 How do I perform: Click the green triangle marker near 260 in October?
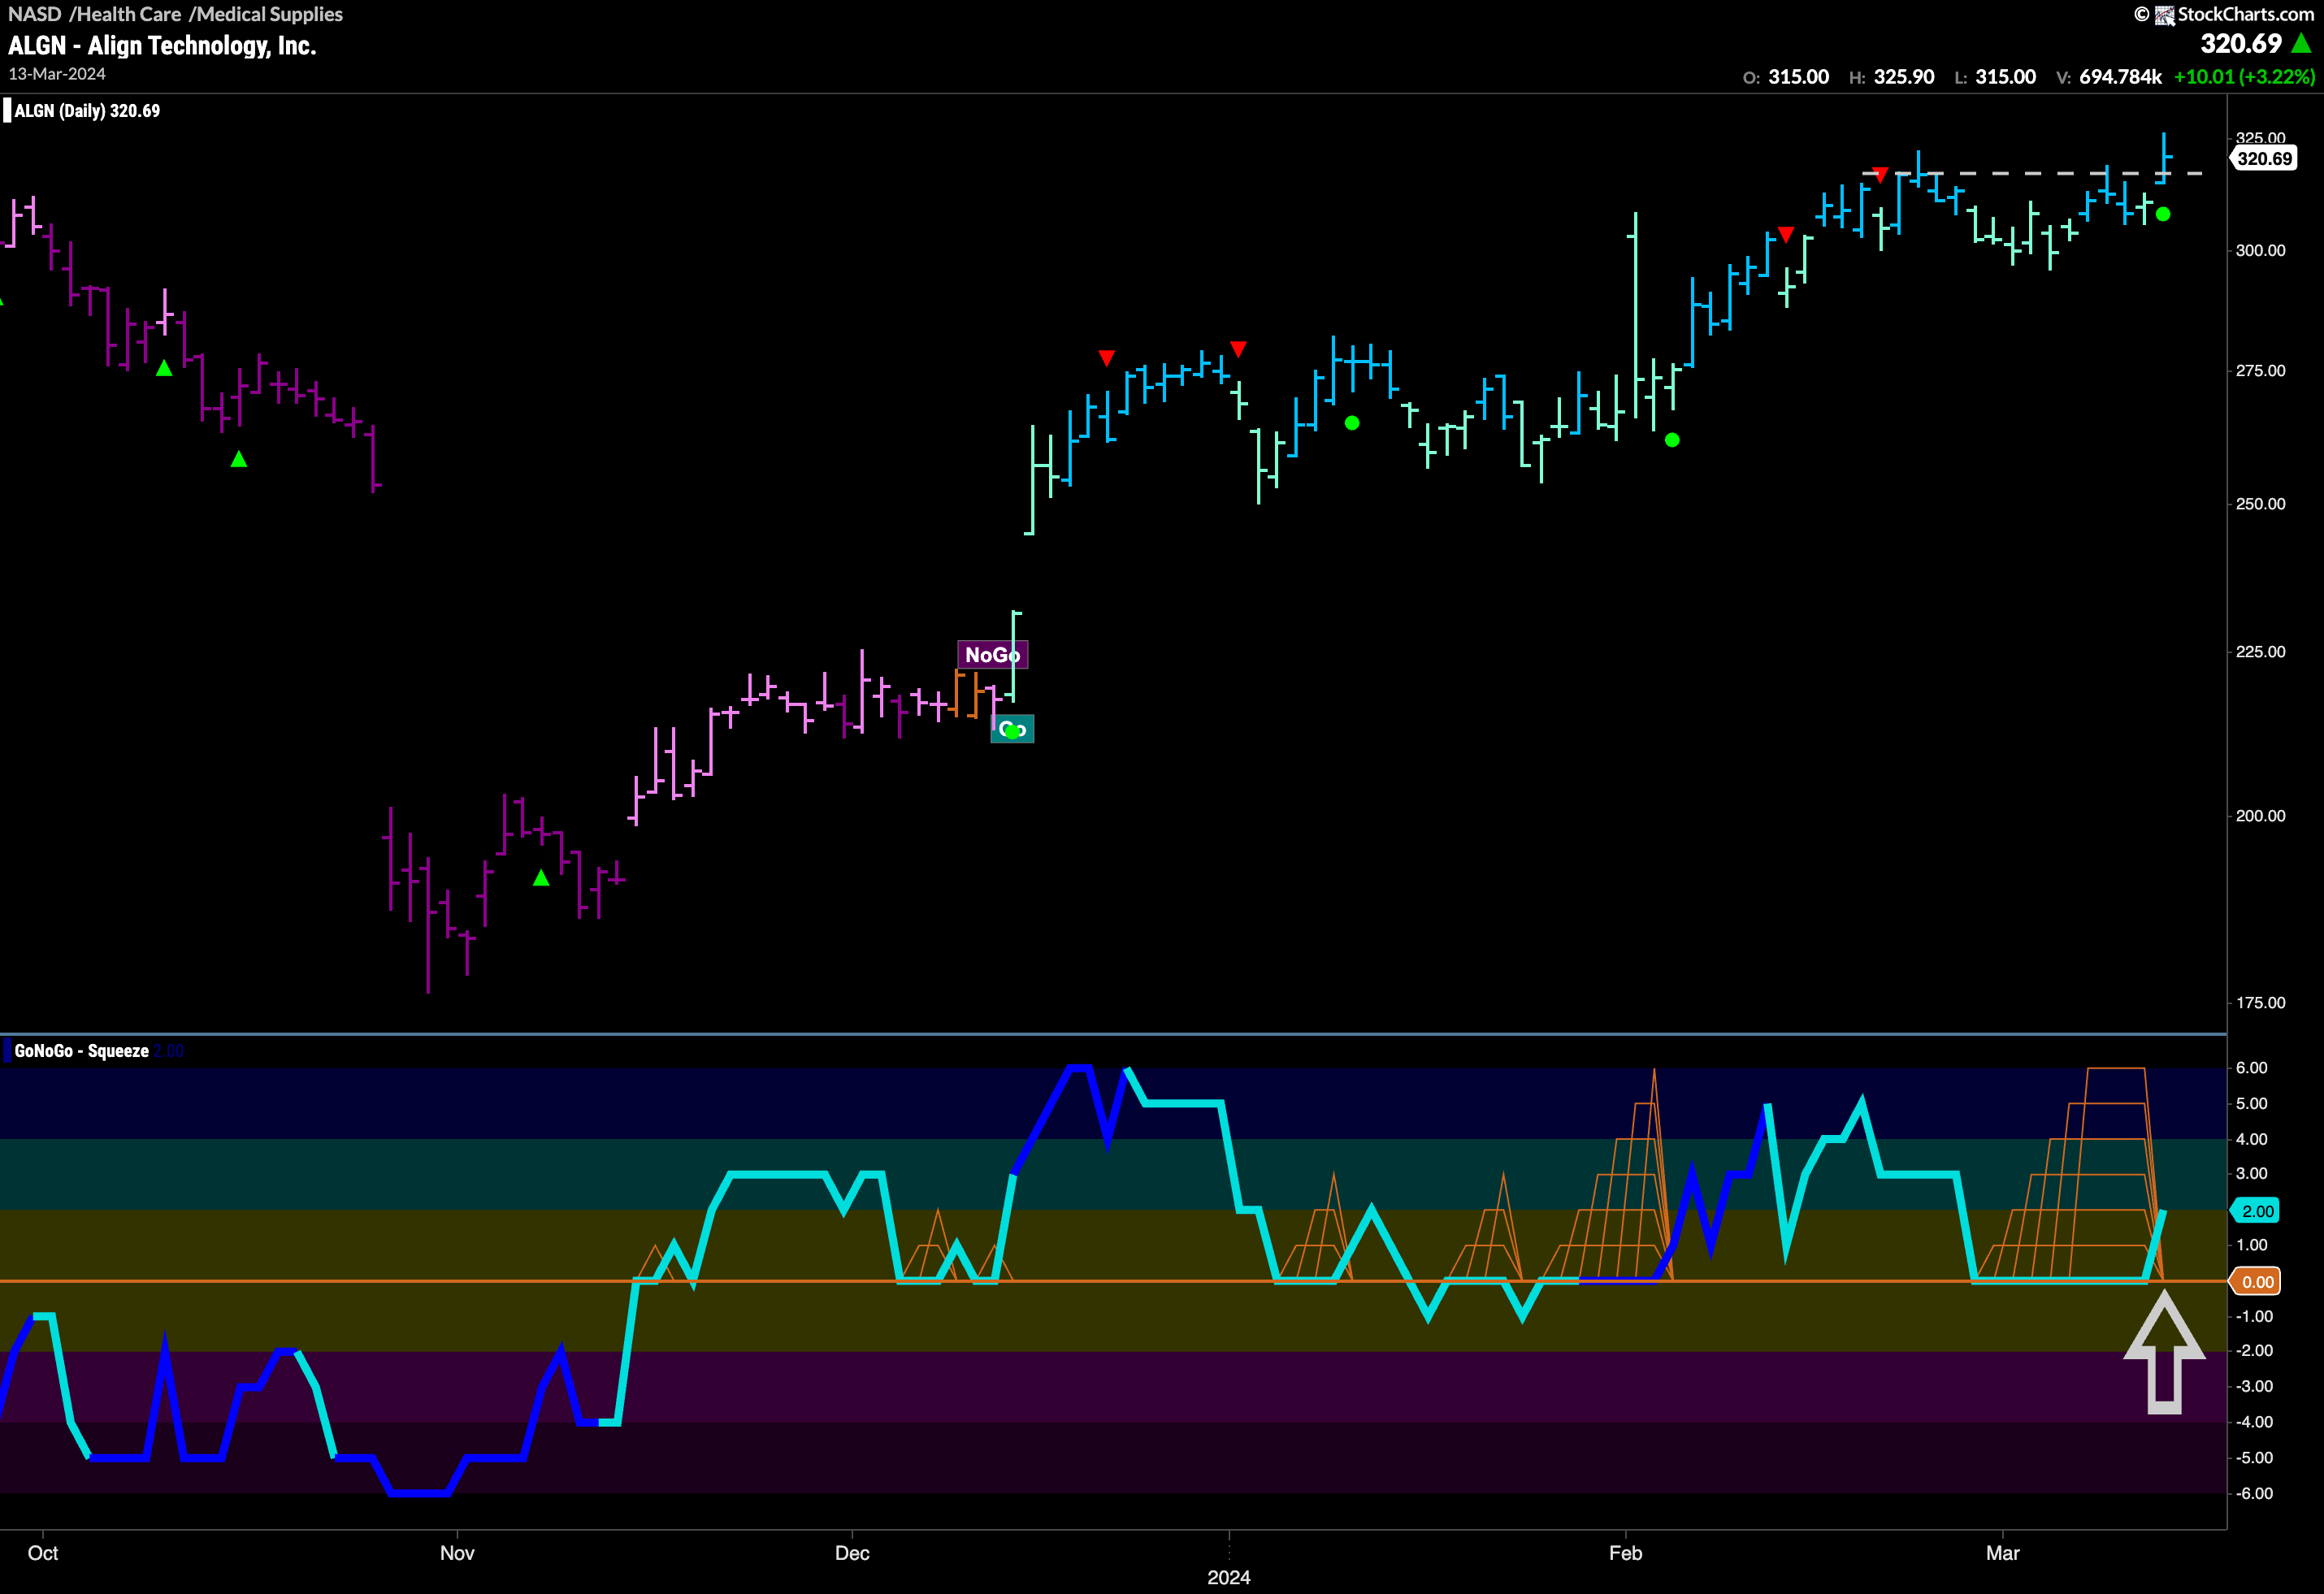click(239, 459)
